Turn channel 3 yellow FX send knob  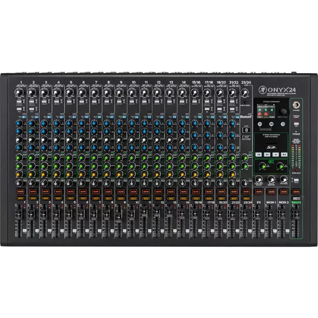44,174
